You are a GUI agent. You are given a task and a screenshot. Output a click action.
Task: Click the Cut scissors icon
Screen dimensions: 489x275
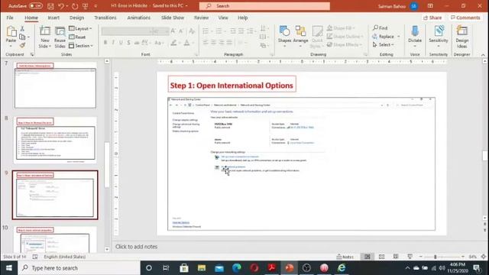[22, 29]
